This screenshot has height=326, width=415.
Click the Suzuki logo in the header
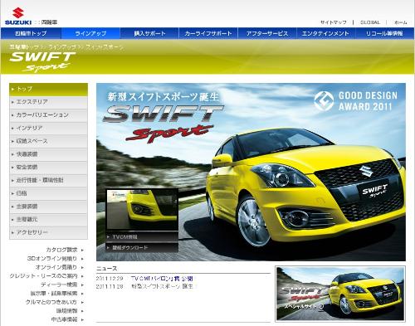coord(18,17)
